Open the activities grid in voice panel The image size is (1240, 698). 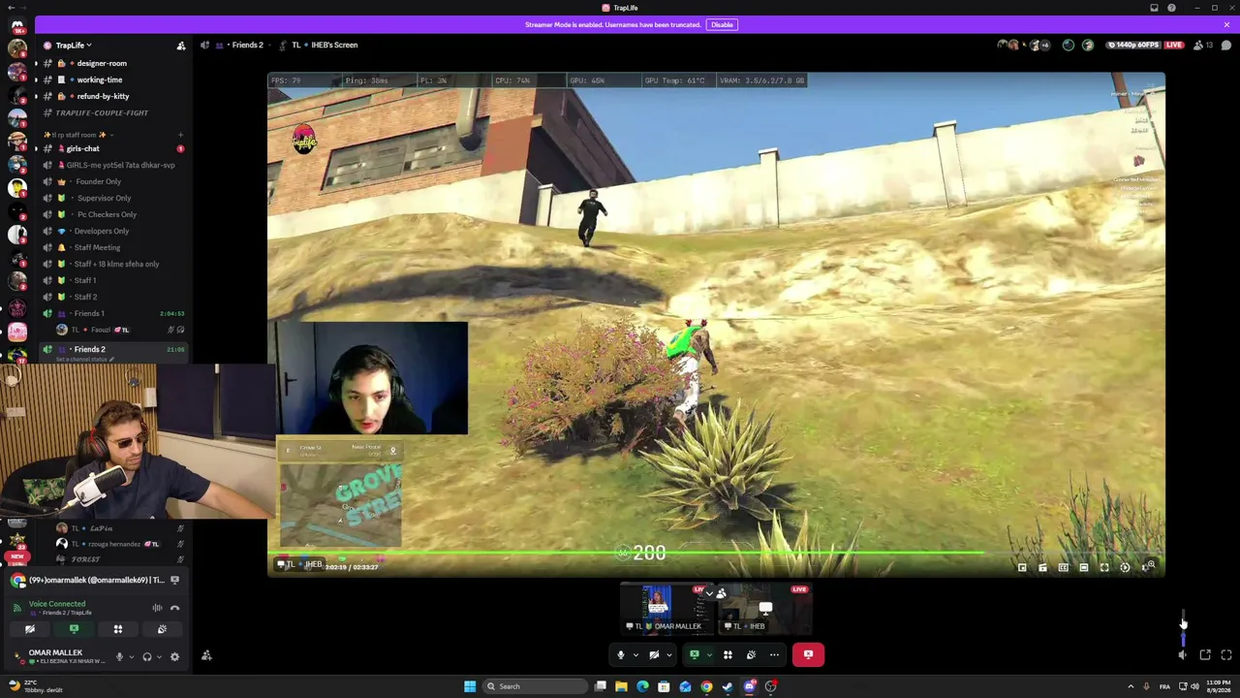(118, 629)
